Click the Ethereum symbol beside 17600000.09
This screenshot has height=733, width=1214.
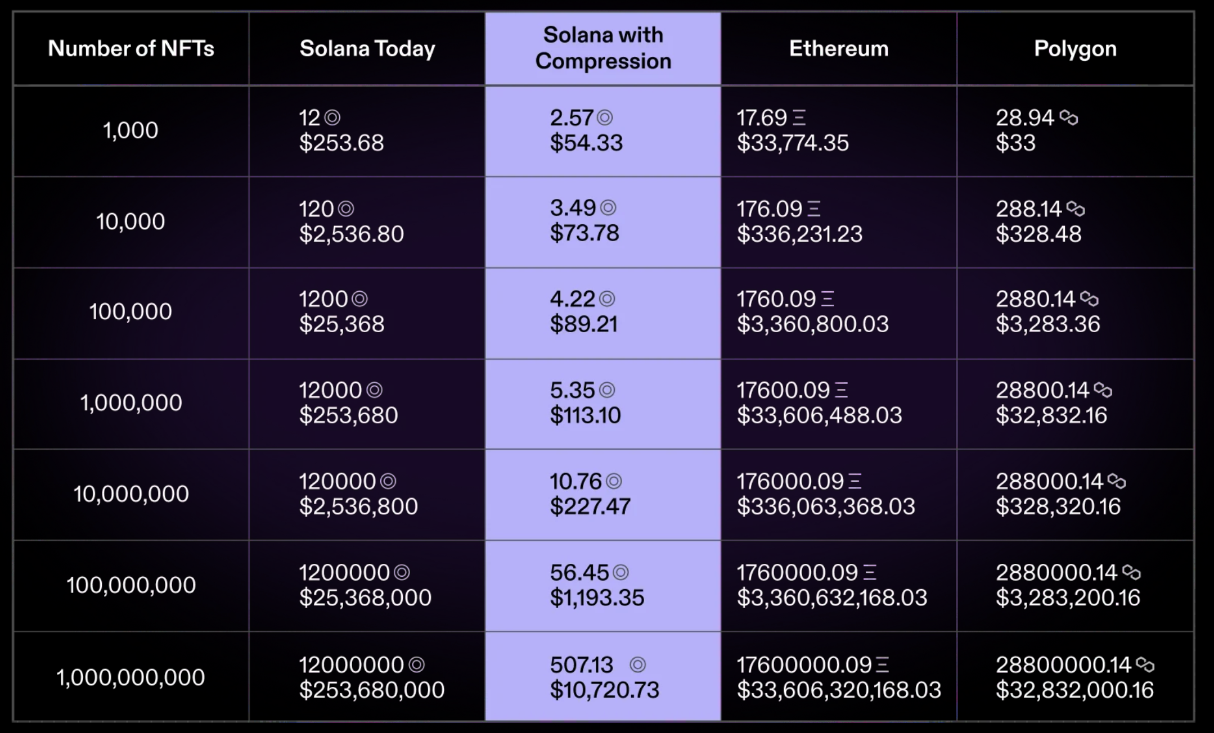[x=882, y=666]
